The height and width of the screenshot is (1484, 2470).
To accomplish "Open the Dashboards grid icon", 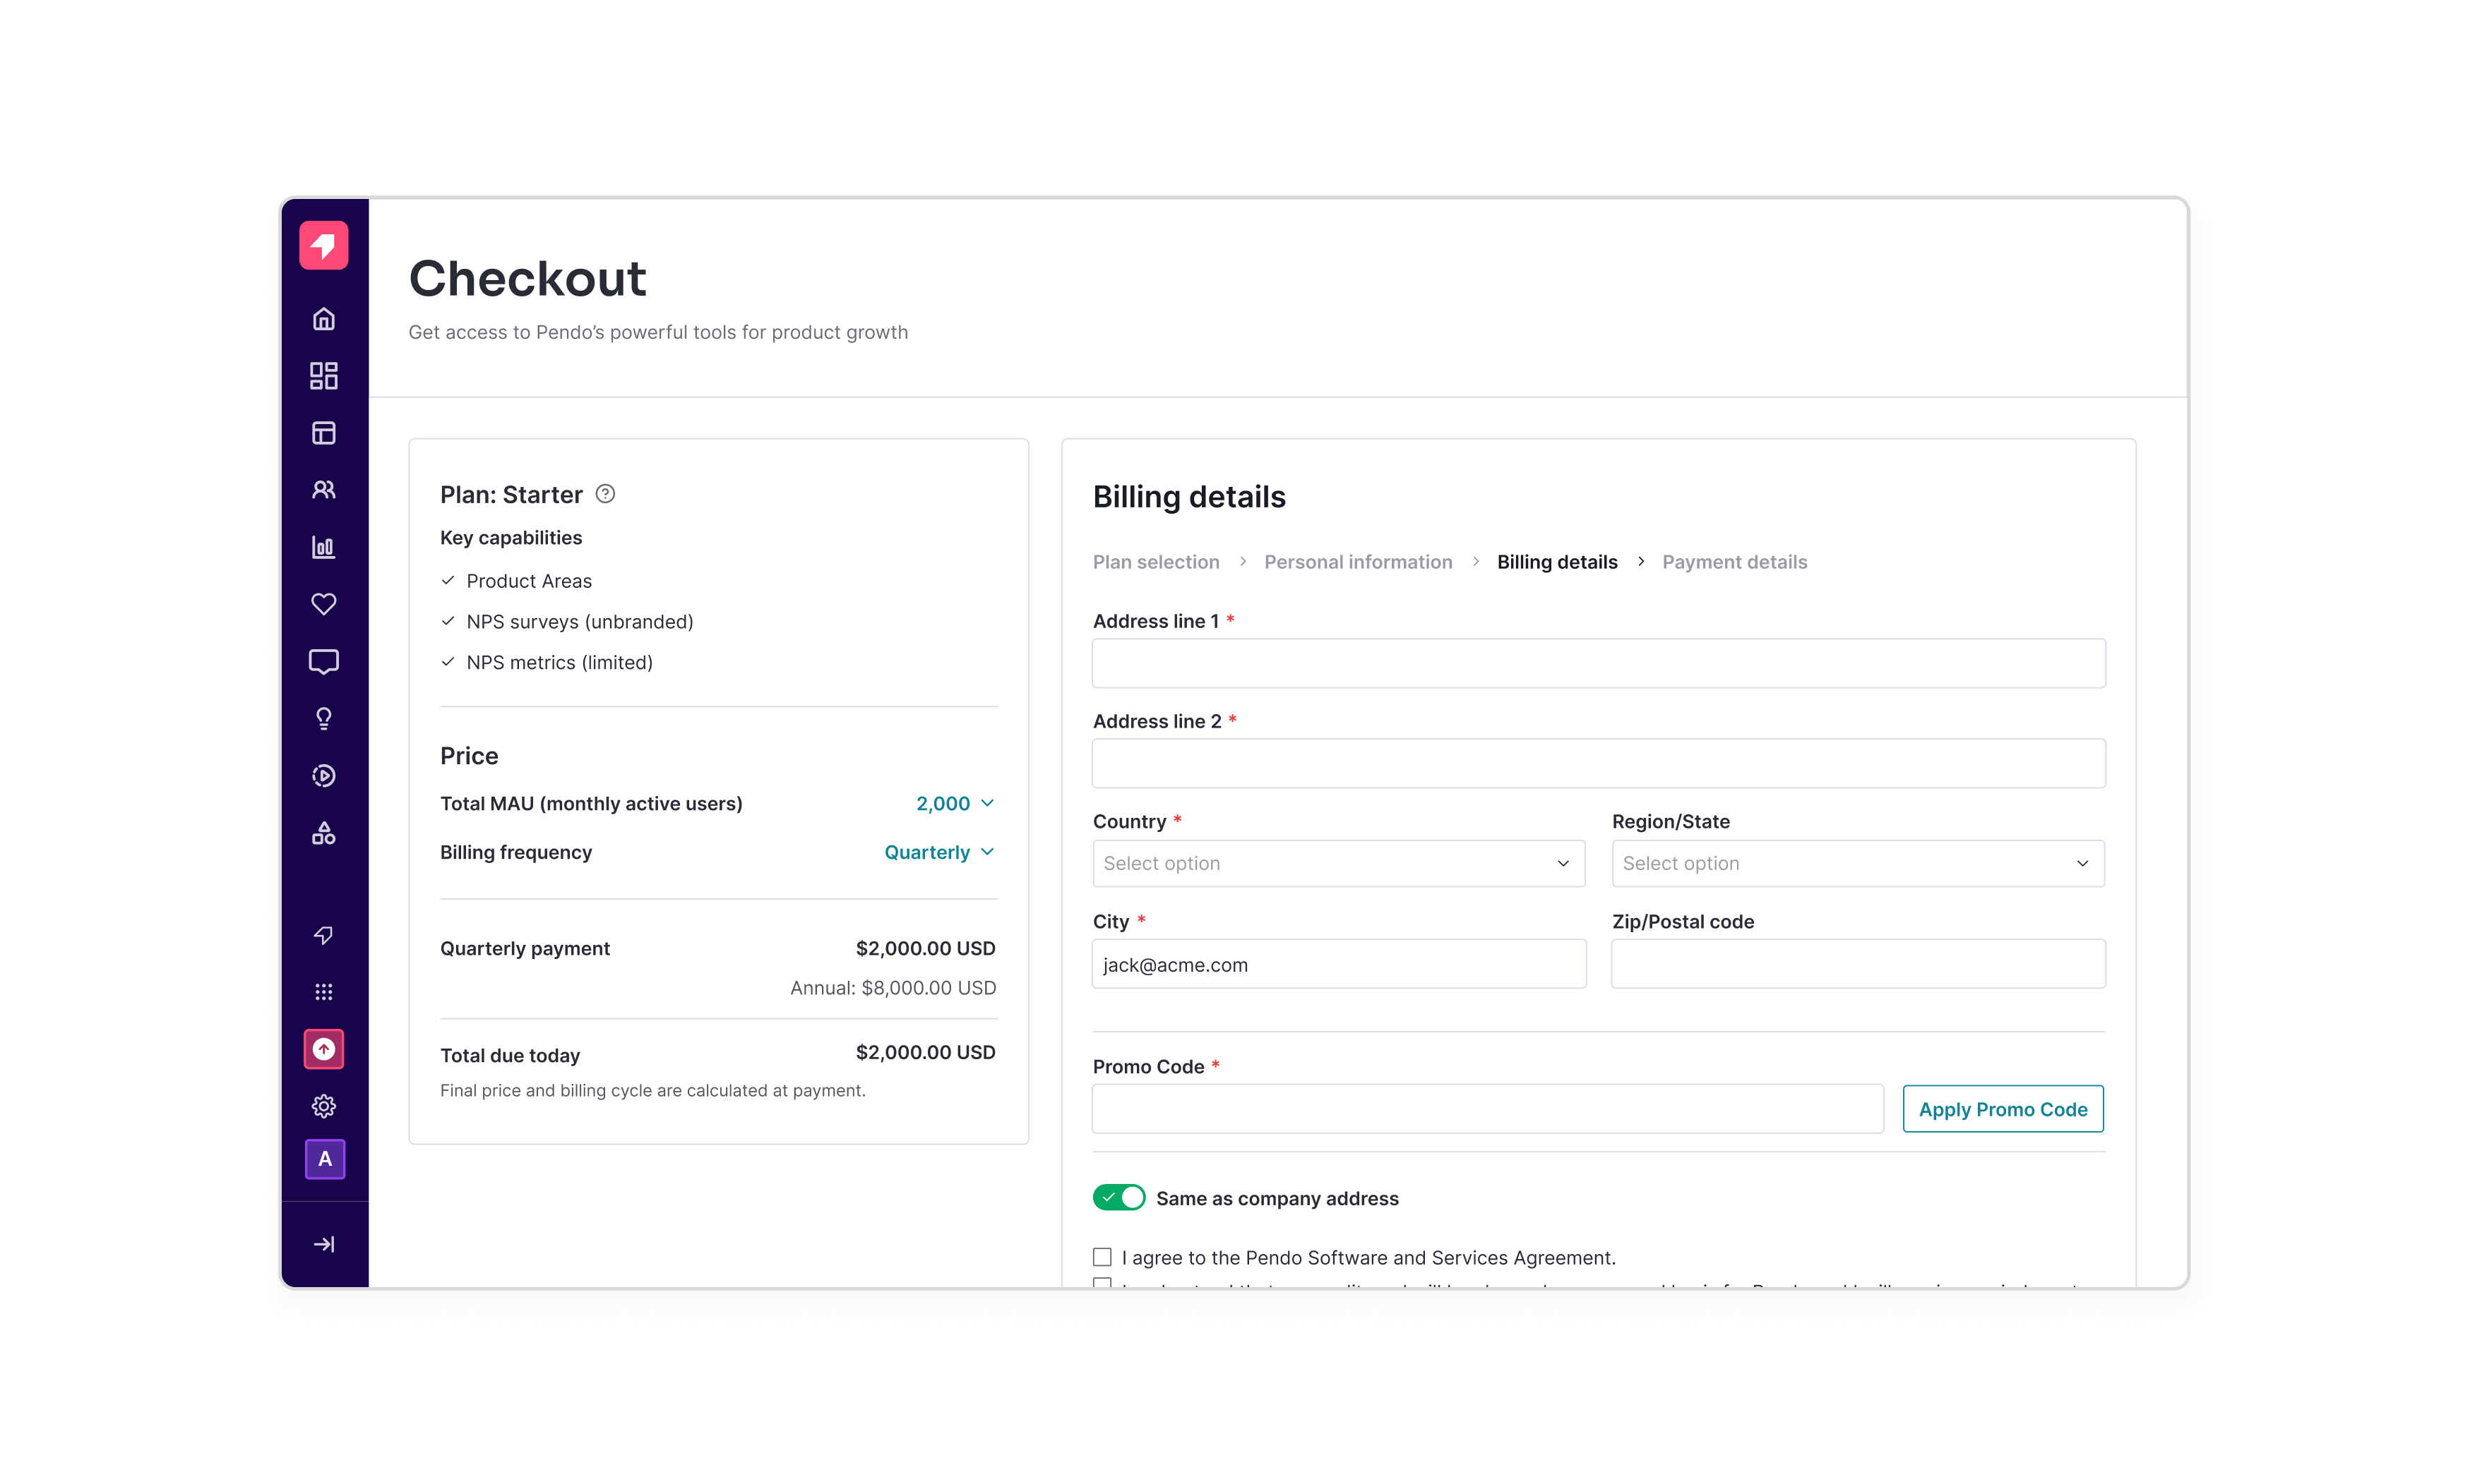I will tap(323, 376).
